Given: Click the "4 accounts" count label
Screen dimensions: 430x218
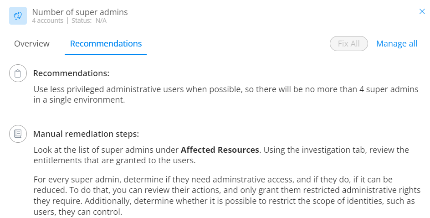Looking at the screenshot, I should (x=48, y=21).
